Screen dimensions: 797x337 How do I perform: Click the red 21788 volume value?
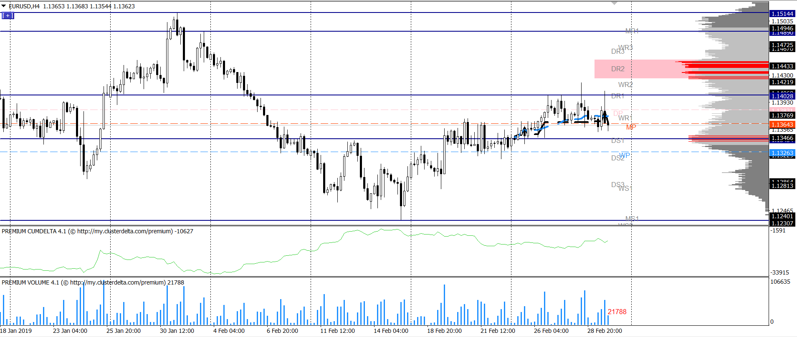coord(617,312)
